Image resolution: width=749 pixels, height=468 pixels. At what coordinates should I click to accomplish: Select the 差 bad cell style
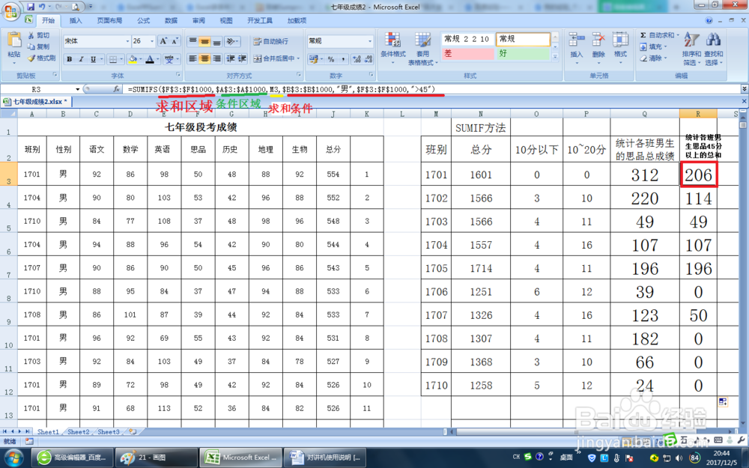pos(467,53)
